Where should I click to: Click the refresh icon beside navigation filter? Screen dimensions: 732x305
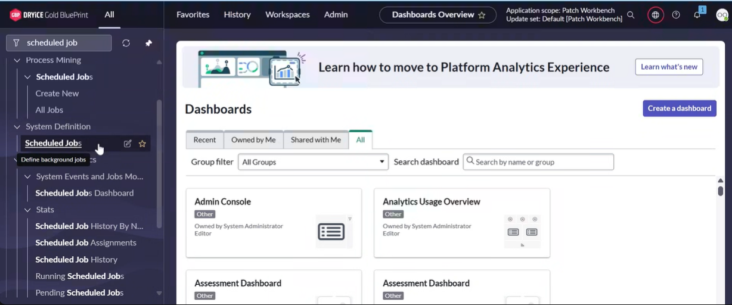[126, 43]
